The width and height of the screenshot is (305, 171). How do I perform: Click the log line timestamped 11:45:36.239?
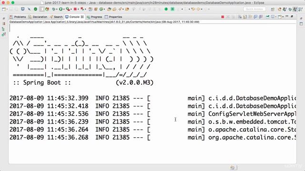click(x=152, y=122)
